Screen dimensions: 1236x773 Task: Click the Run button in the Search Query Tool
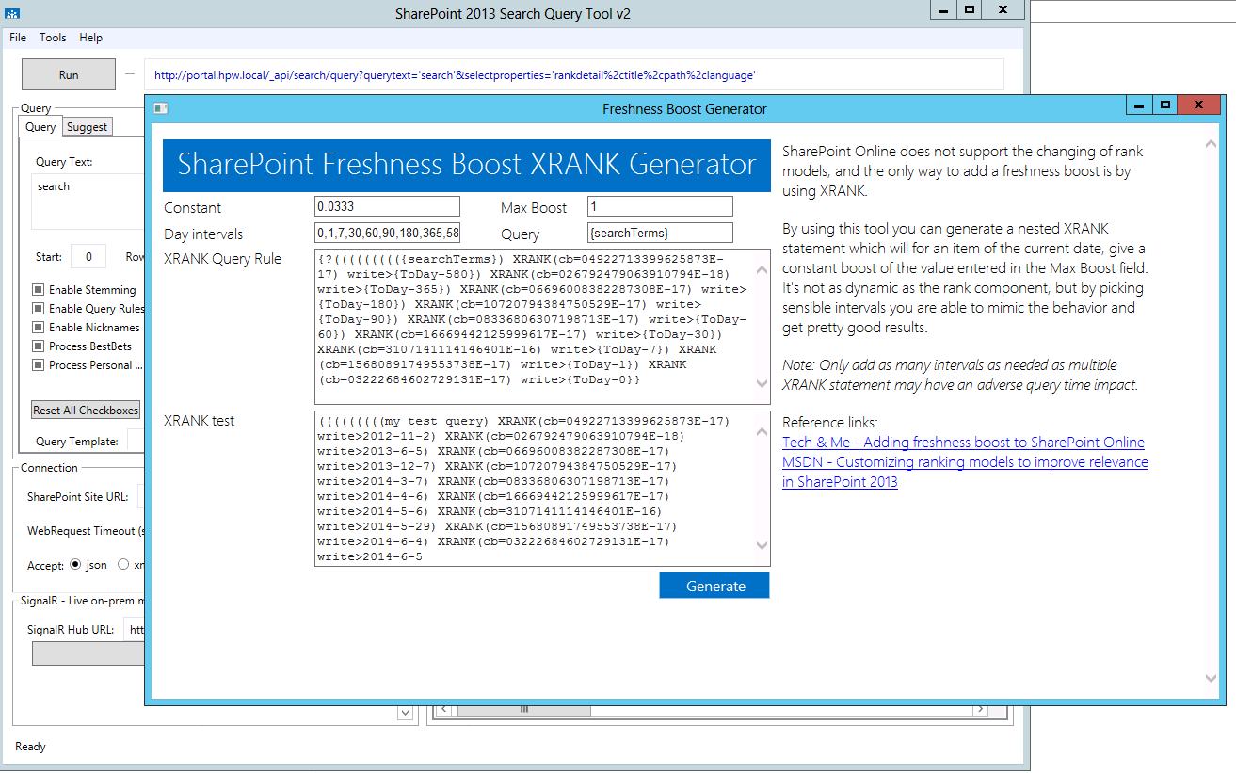[x=68, y=75]
